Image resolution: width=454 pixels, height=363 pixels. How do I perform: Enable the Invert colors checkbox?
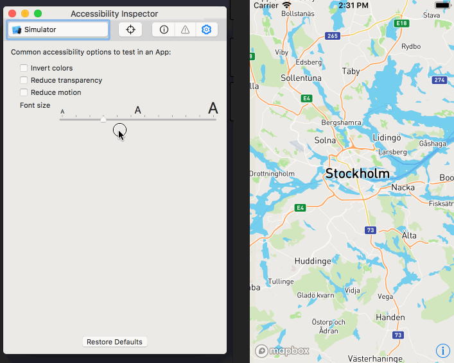pyautogui.click(x=24, y=68)
